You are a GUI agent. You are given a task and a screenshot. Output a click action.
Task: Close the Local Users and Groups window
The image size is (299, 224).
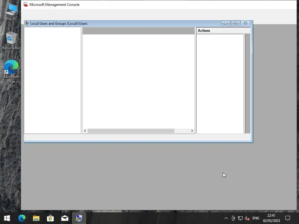point(245,23)
